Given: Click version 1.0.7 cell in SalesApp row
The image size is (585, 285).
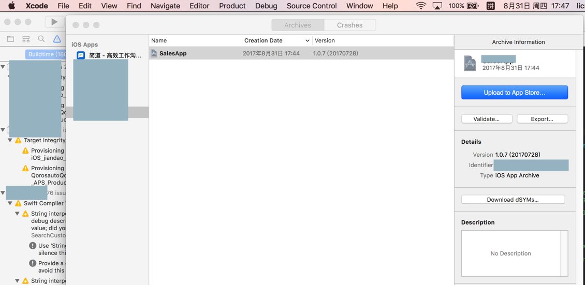Looking at the screenshot, I should click(x=336, y=54).
